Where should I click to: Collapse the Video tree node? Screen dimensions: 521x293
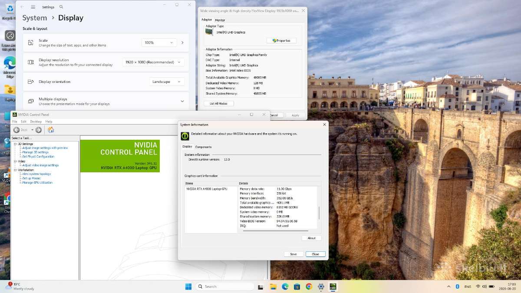click(15, 161)
